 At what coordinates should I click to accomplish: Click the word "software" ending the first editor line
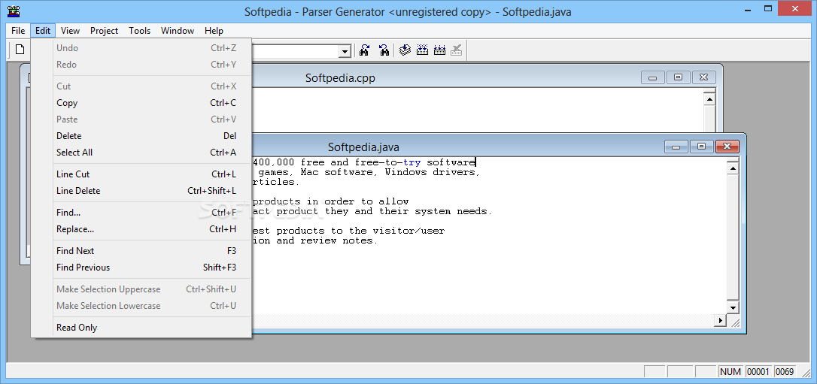point(451,162)
